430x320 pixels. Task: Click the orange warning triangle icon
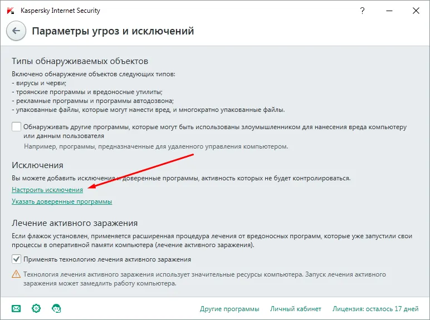[x=16, y=274]
